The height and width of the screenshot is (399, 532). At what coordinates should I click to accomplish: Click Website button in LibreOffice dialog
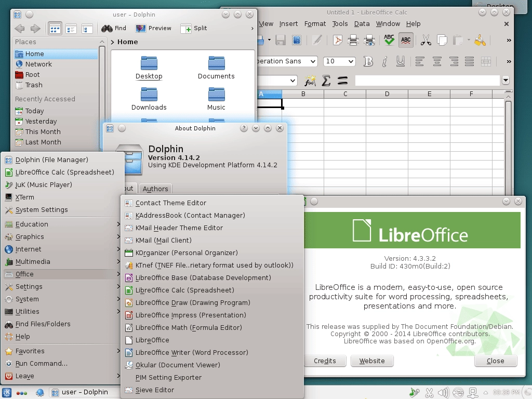[372, 361]
